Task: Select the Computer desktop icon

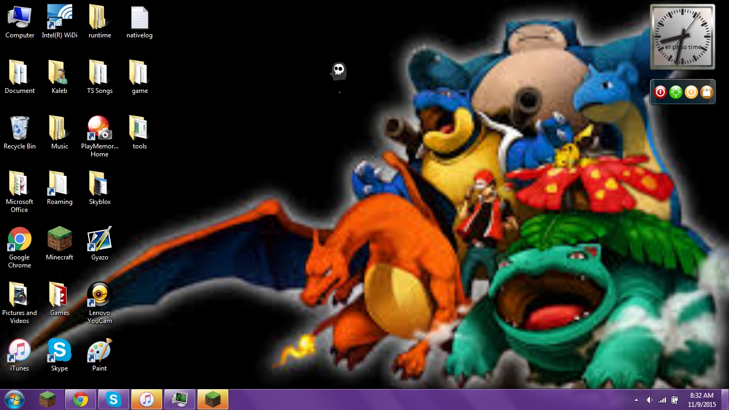Action: (20, 22)
